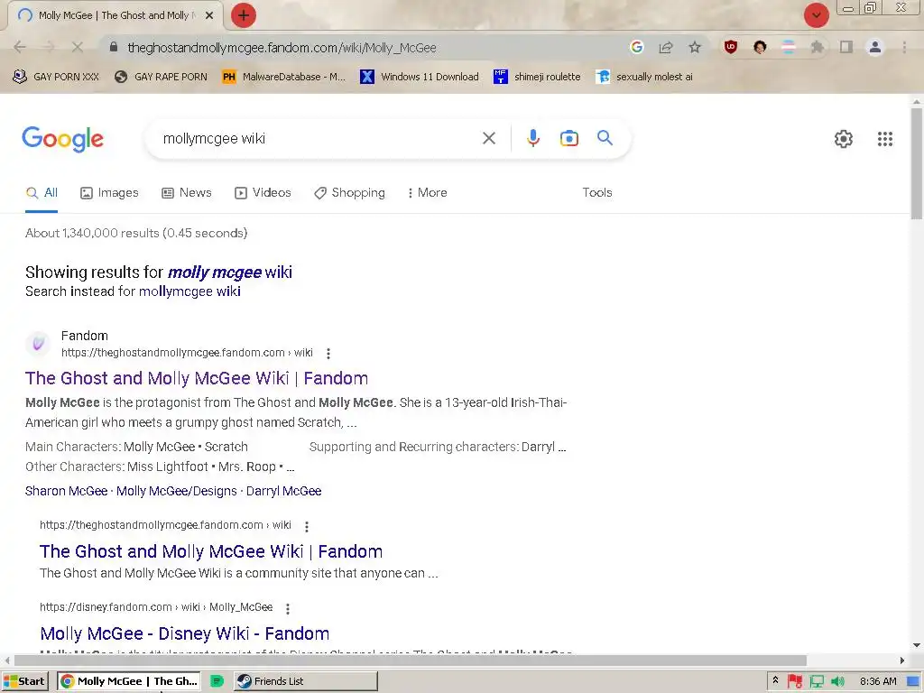Open the Chrome profile menu
Image resolution: width=924 pixels, height=693 pixels.
[x=875, y=47]
